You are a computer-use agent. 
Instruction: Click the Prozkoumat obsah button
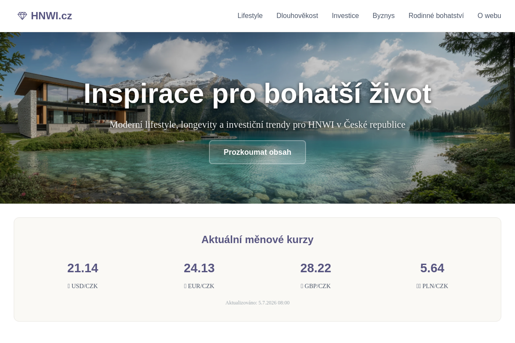(257, 152)
